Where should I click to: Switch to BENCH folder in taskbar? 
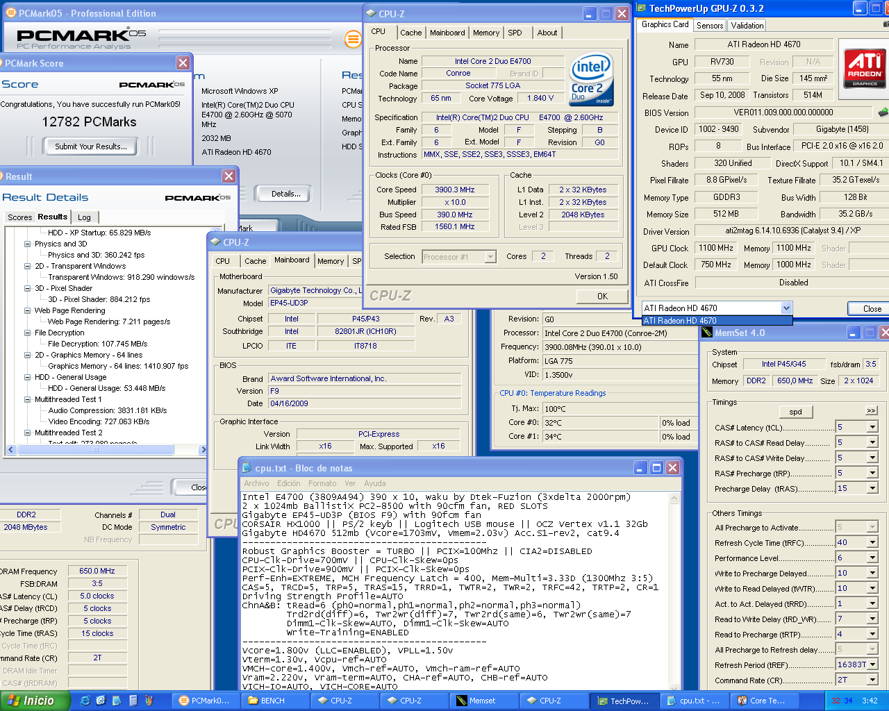pos(274,701)
